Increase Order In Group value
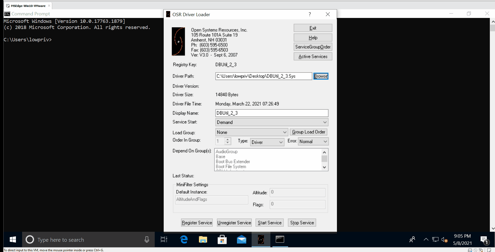The width and height of the screenshot is (495, 252). (227, 139)
